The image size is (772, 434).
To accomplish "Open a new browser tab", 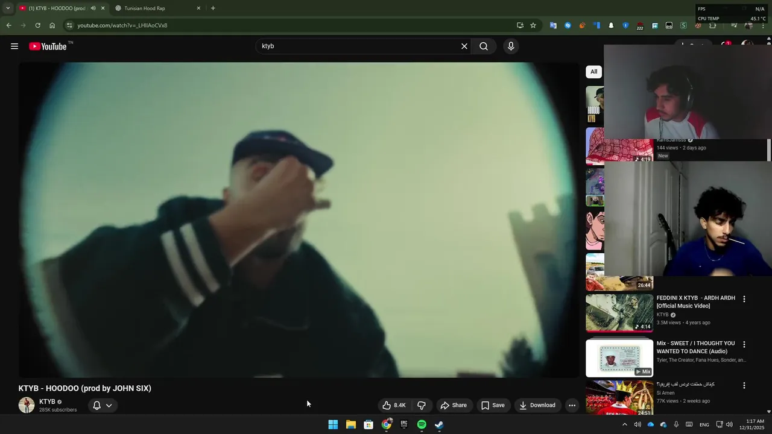I will click(x=213, y=8).
